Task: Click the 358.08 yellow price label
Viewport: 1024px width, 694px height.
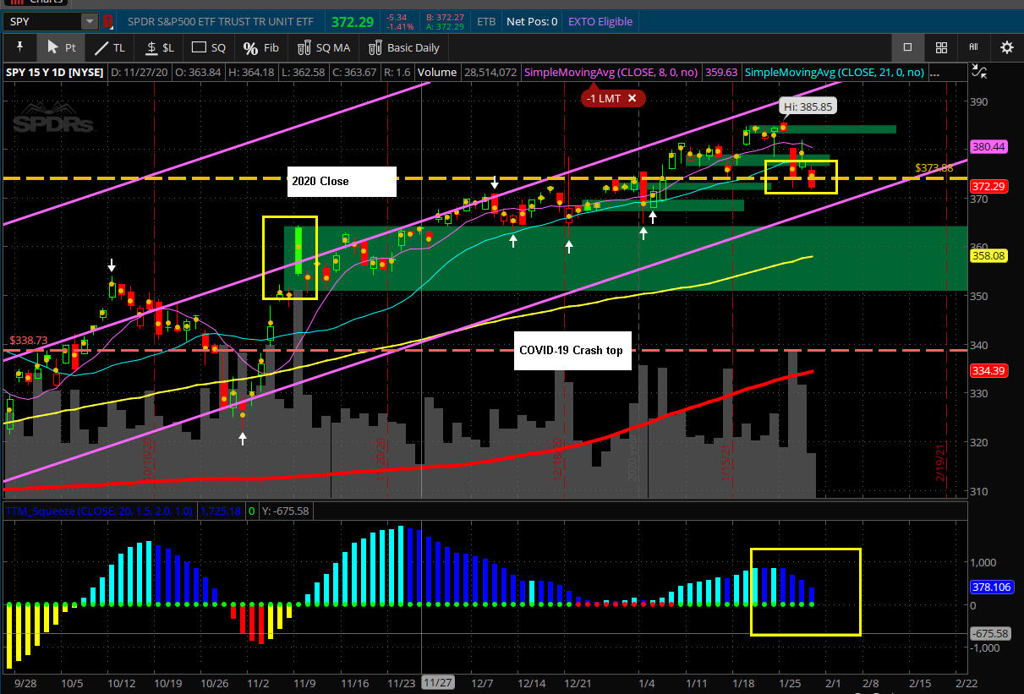Action: click(x=988, y=254)
